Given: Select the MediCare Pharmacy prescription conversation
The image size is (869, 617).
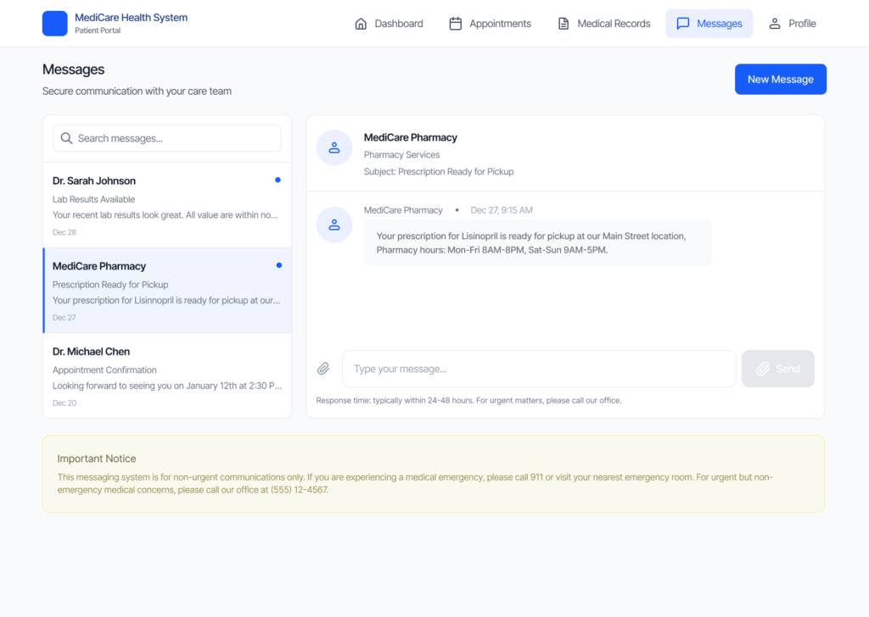Looking at the screenshot, I should pyautogui.click(x=166, y=291).
